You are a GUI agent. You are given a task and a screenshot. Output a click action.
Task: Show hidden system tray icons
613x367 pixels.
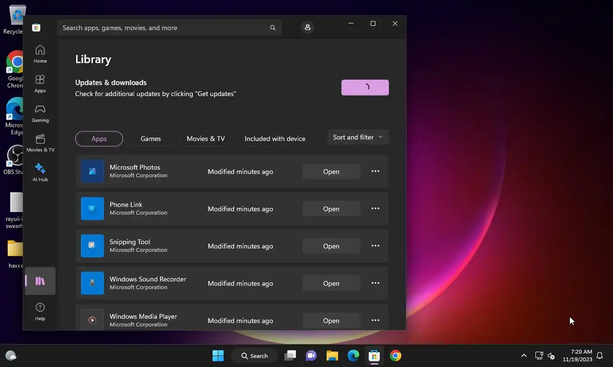[x=524, y=356]
